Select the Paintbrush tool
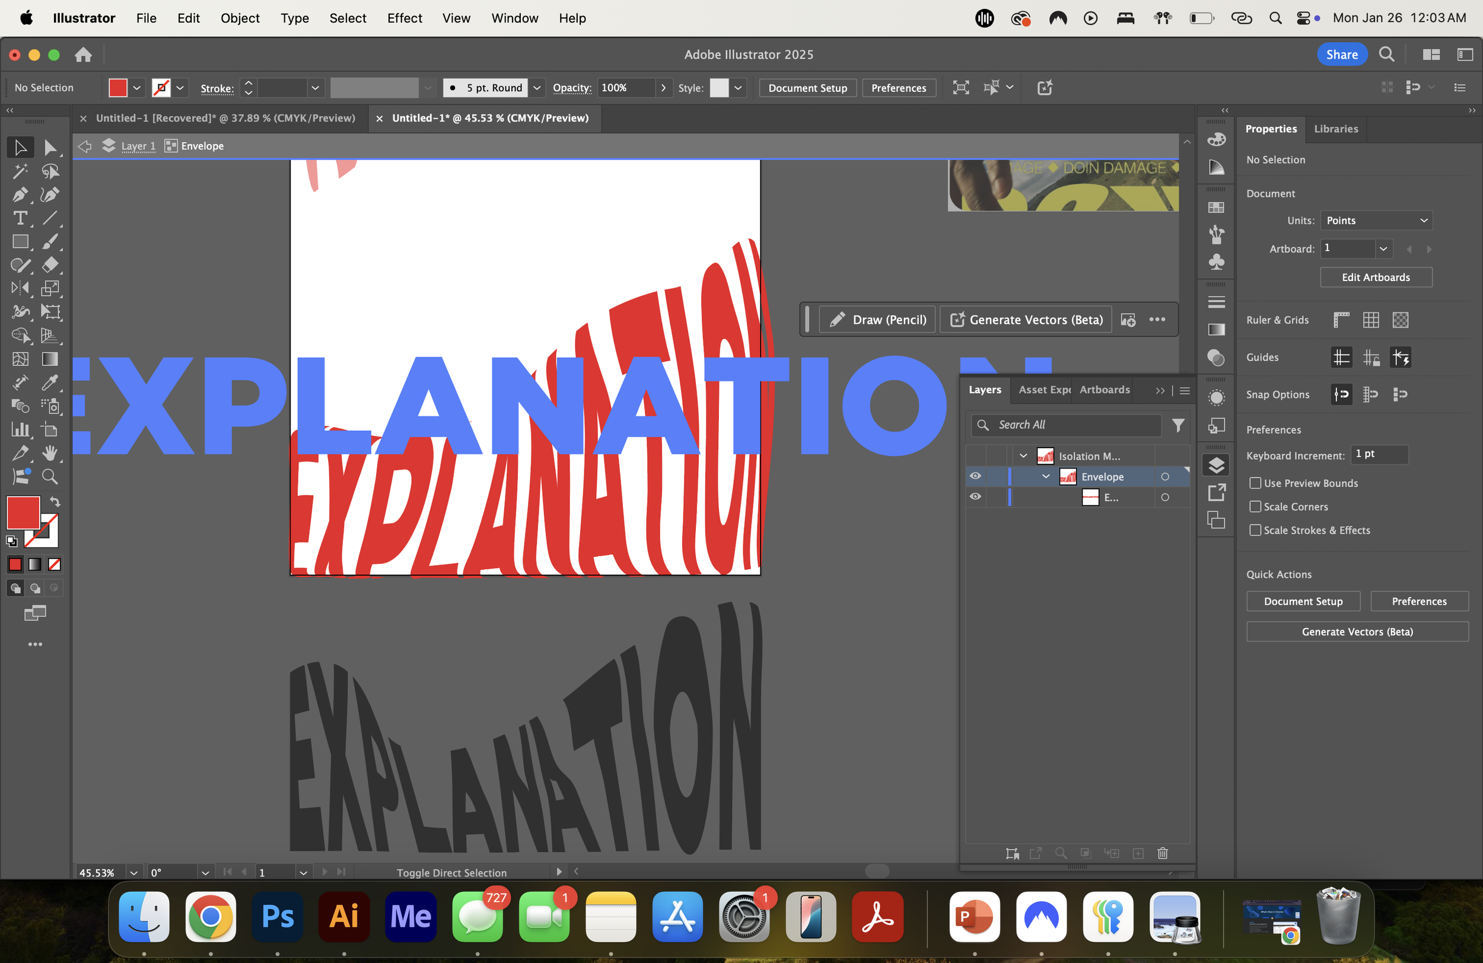This screenshot has height=963, width=1483. tap(50, 242)
